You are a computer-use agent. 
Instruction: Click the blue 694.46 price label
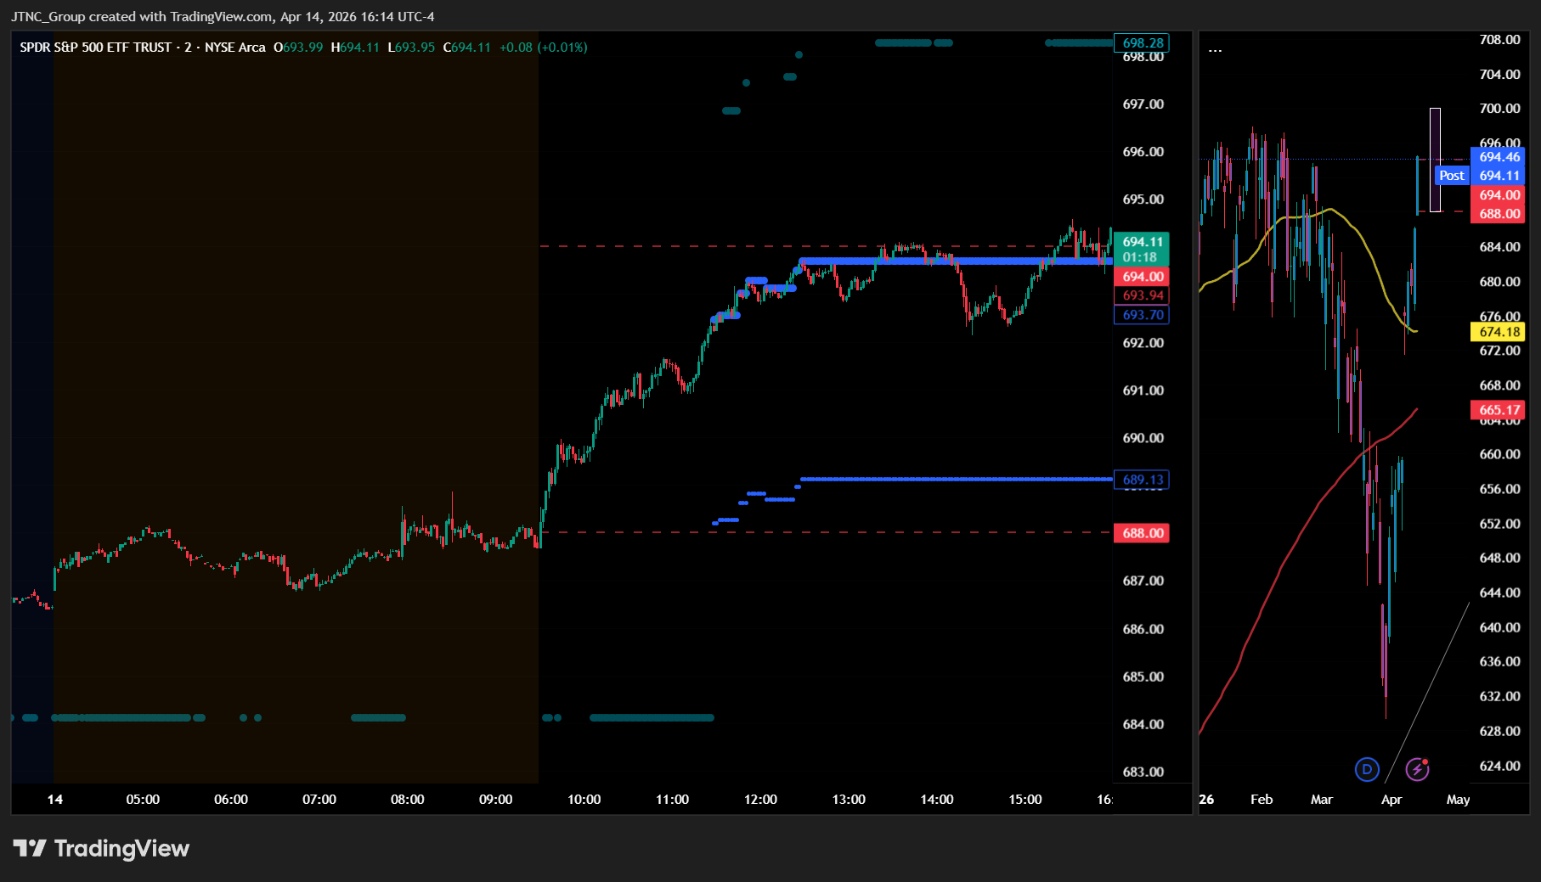(x=1499, y=157)
